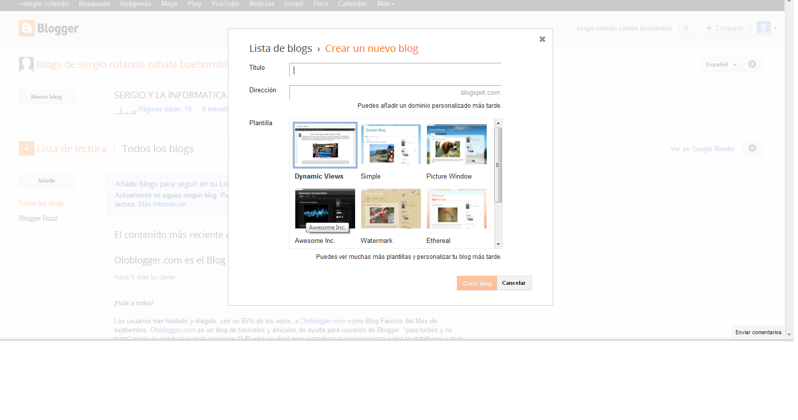Open Ologblogger.com es el Blog post
The height and width of the screenshot is (420, 798).
point(170,260)
